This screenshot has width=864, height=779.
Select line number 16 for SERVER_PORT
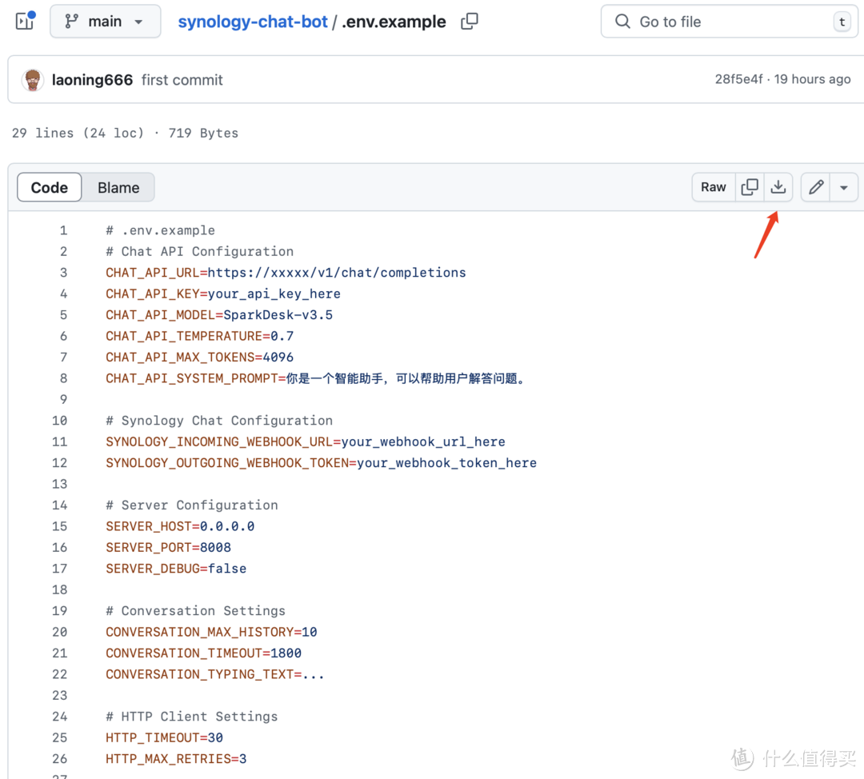click(x=60, y=547)
